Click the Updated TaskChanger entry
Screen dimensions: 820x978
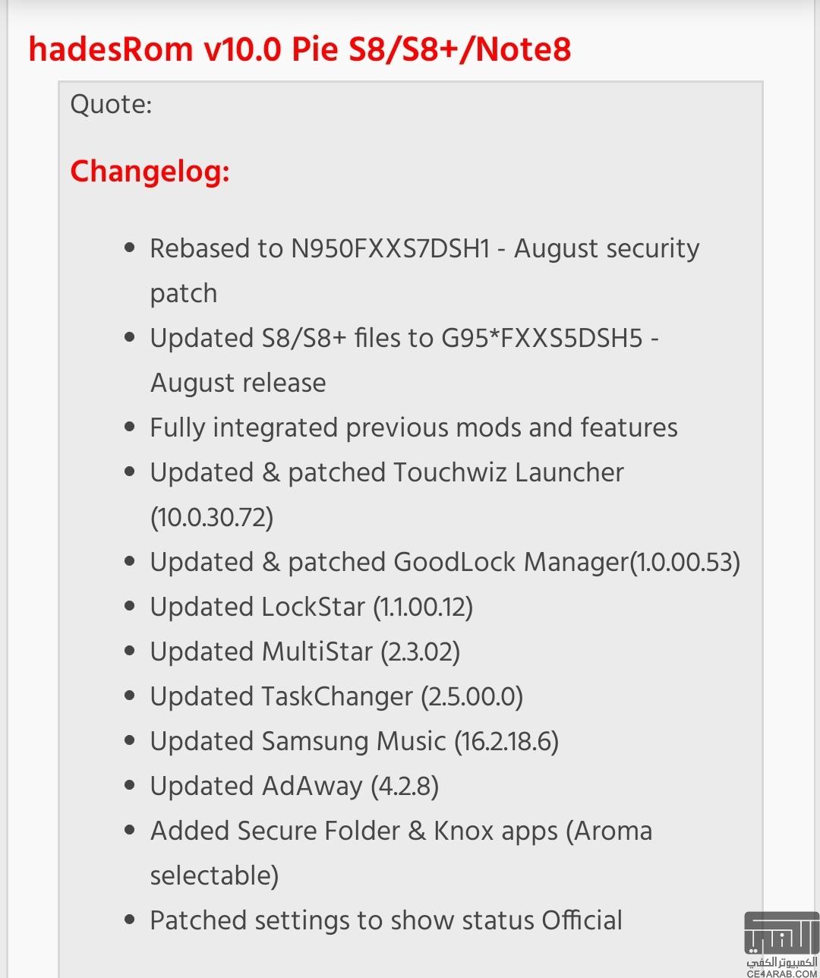pyautogui.click(x=336, y=696)
